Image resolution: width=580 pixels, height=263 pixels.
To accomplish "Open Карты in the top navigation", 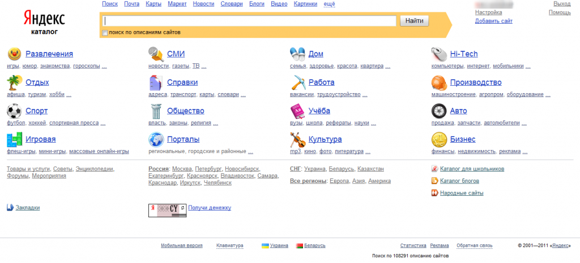I will (153, 4).
